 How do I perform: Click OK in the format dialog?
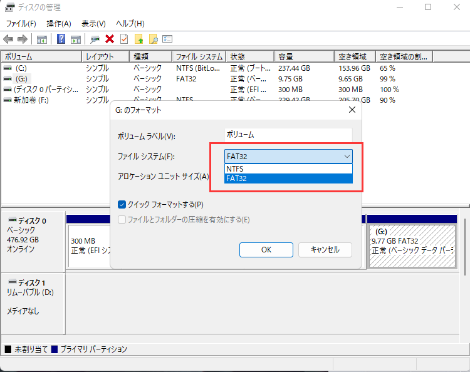(266, 250)
